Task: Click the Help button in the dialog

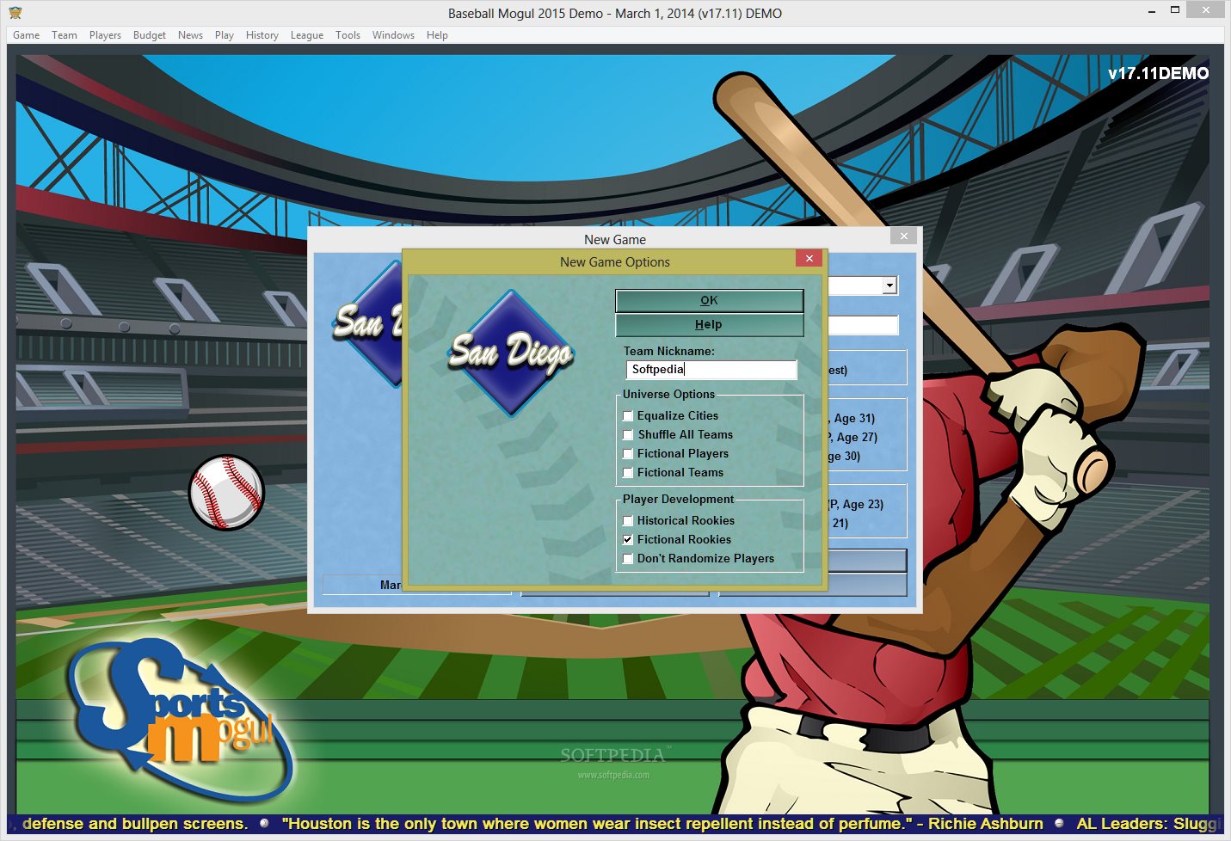Action: click(709, 325)
